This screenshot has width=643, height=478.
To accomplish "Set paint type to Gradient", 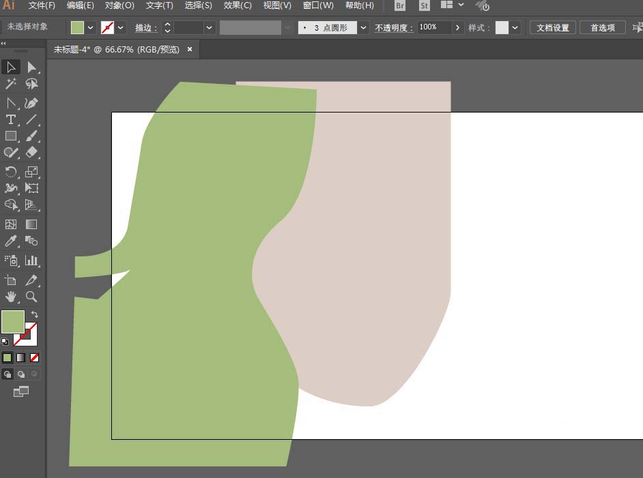I will 21,357.
